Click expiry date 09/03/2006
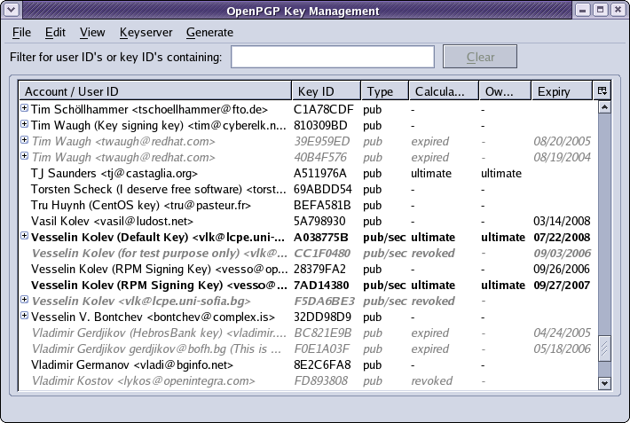 tap(562, 254)
